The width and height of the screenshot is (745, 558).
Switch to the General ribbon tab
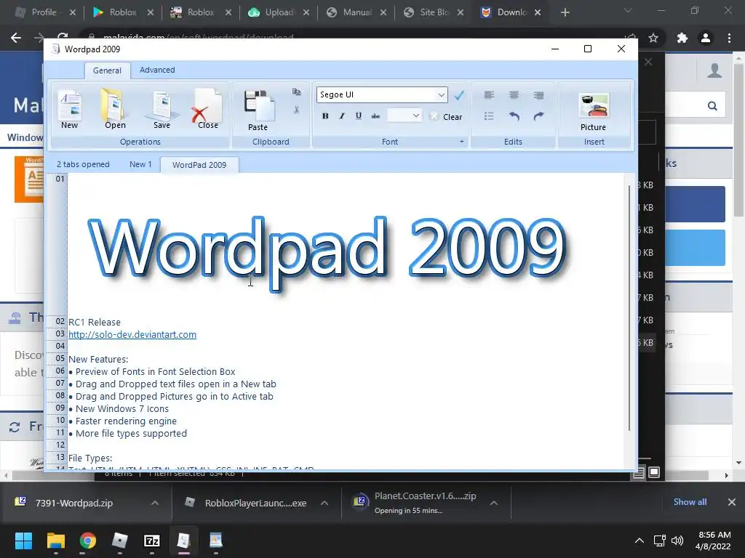click(x=107, y=70)
